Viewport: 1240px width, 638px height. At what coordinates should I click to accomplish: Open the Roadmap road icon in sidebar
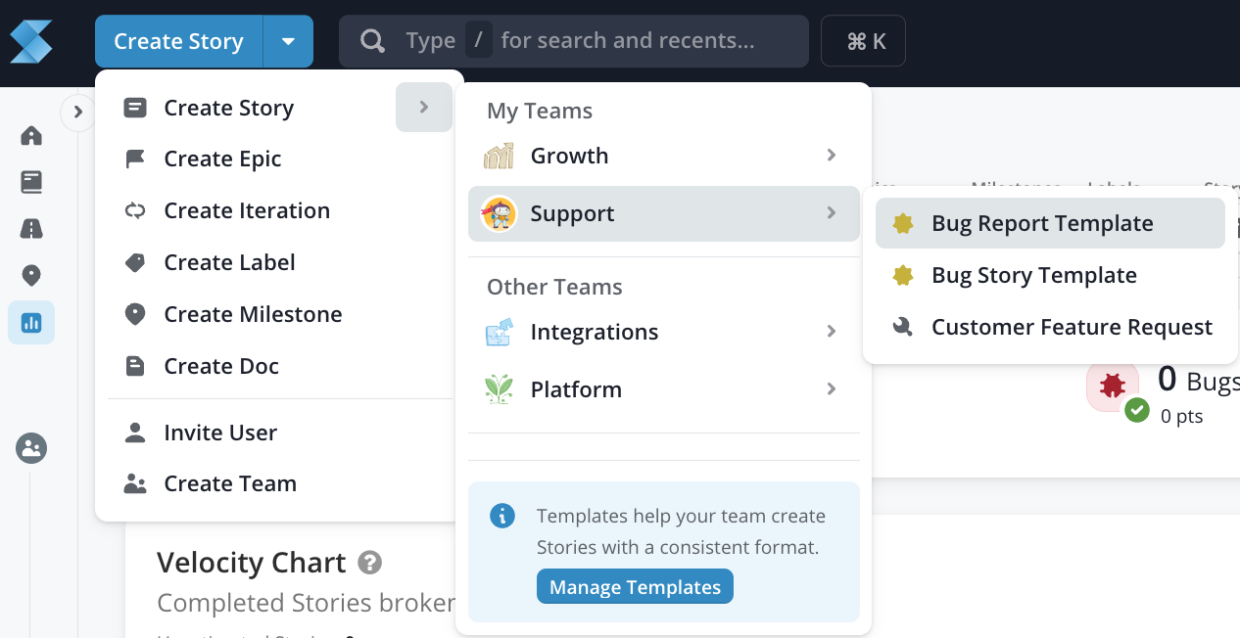coord(31,229)
